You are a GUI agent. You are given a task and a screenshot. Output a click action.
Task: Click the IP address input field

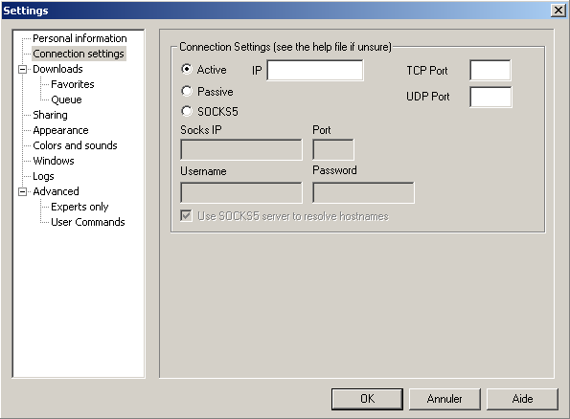coord(315,70)
